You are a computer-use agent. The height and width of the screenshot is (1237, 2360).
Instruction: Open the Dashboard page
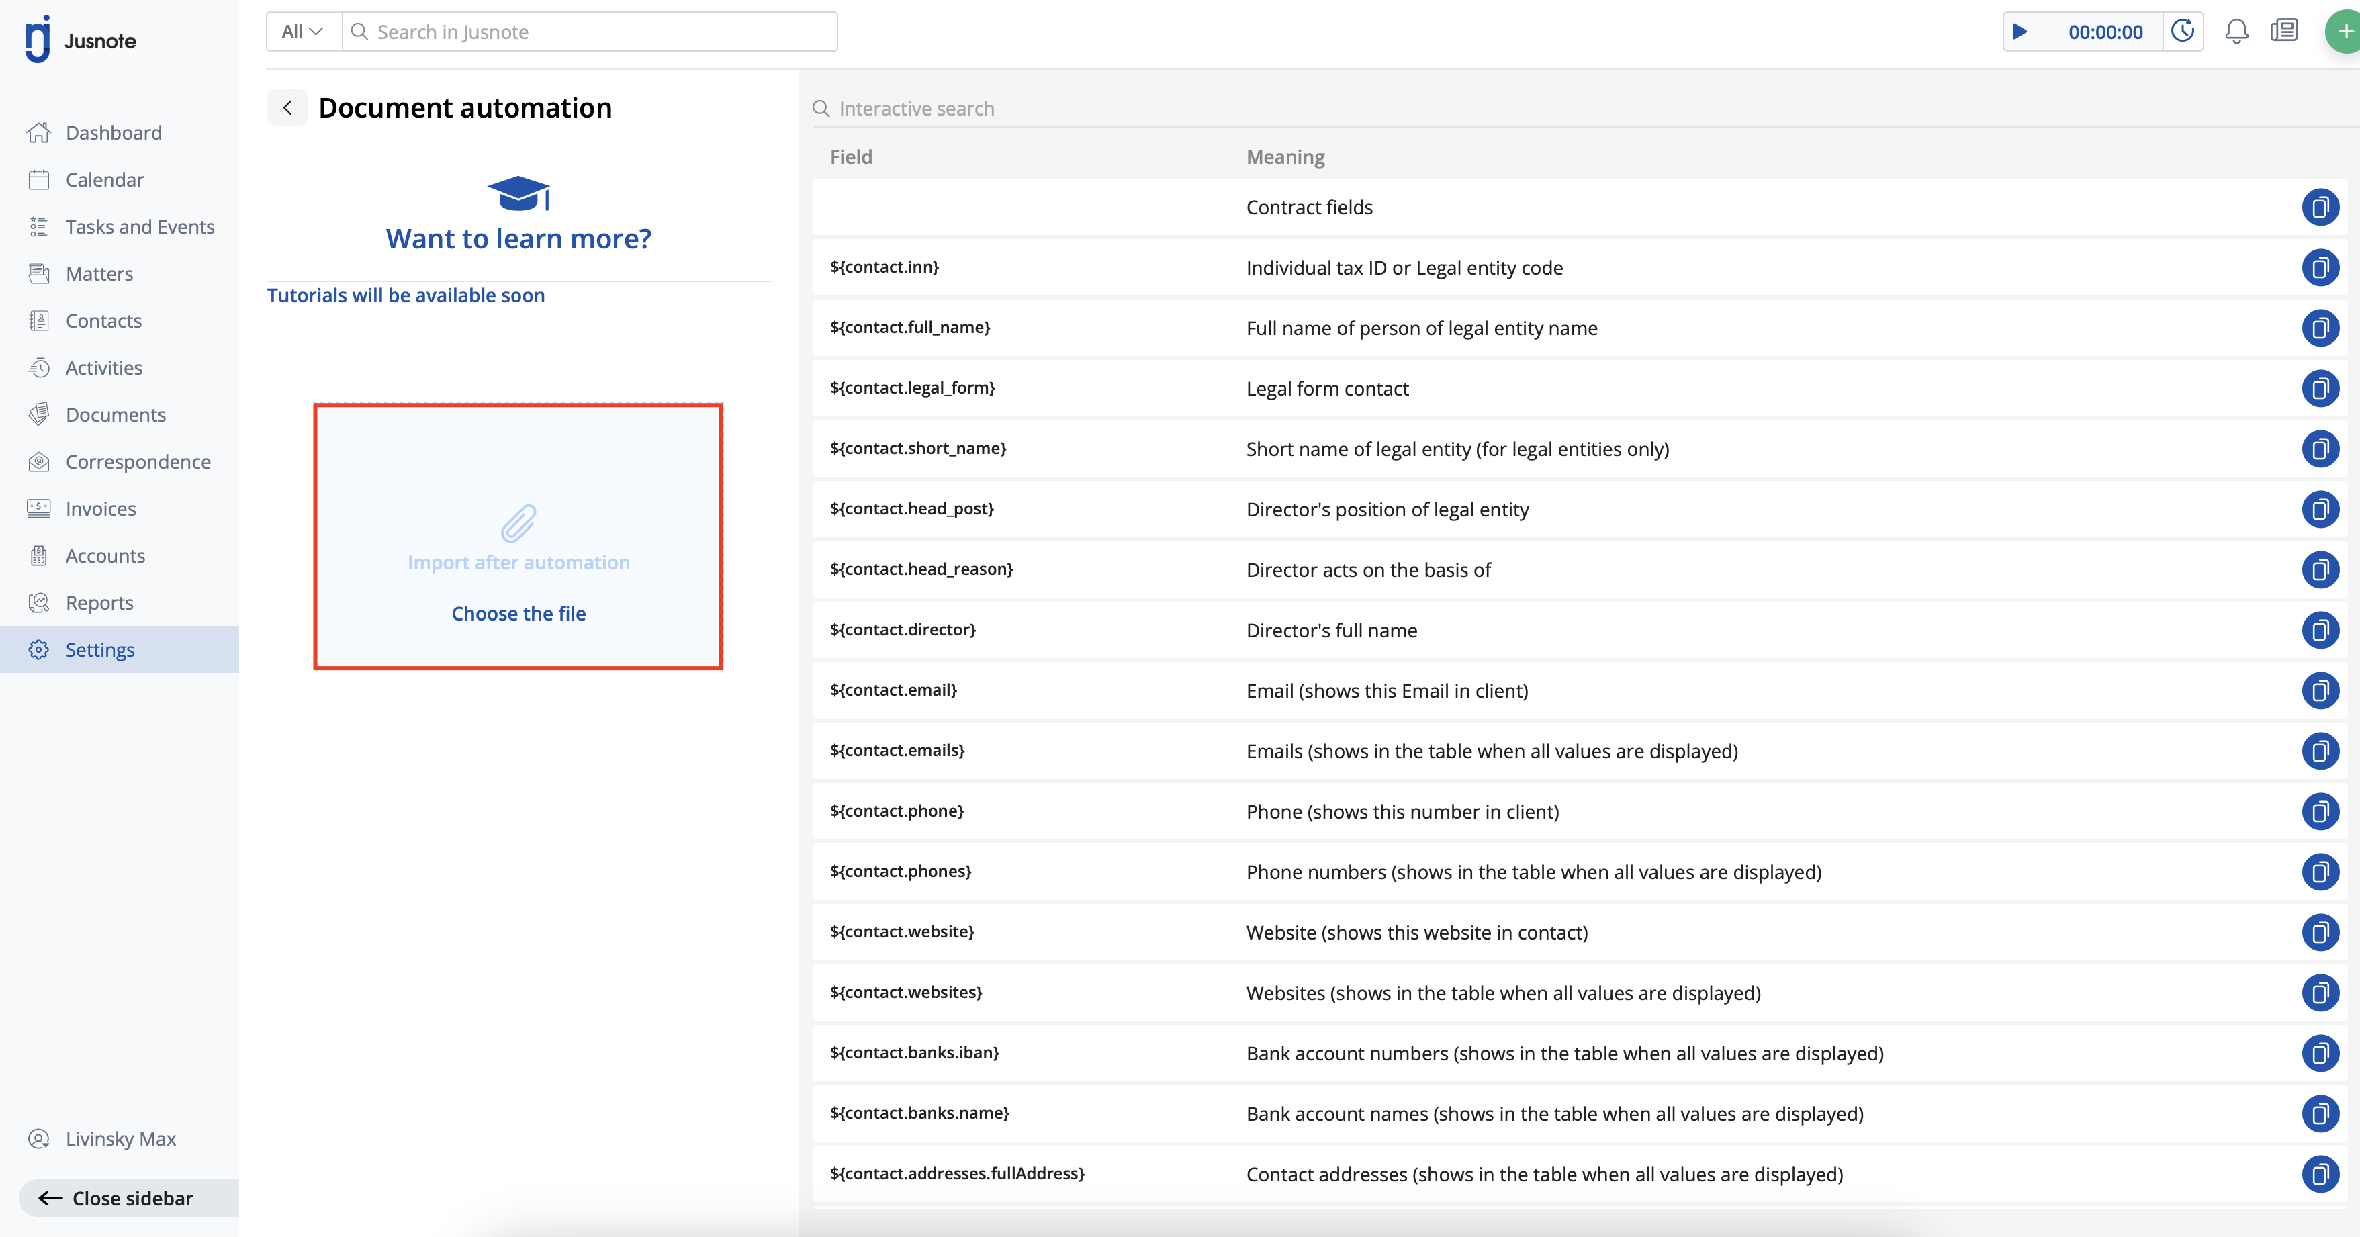[114, 133]
